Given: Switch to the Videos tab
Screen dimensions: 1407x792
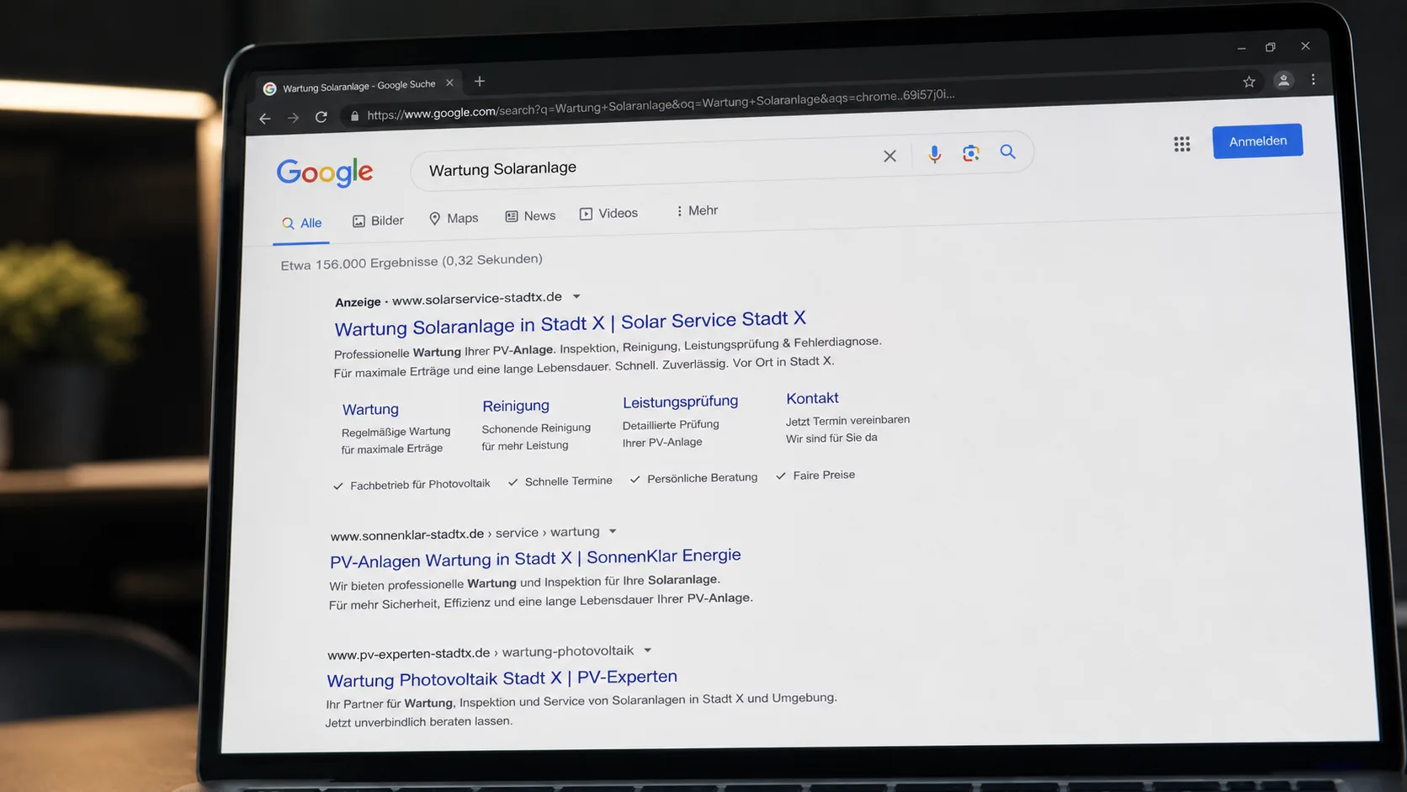Looking at the screenshot, I should tap(608, 213).
